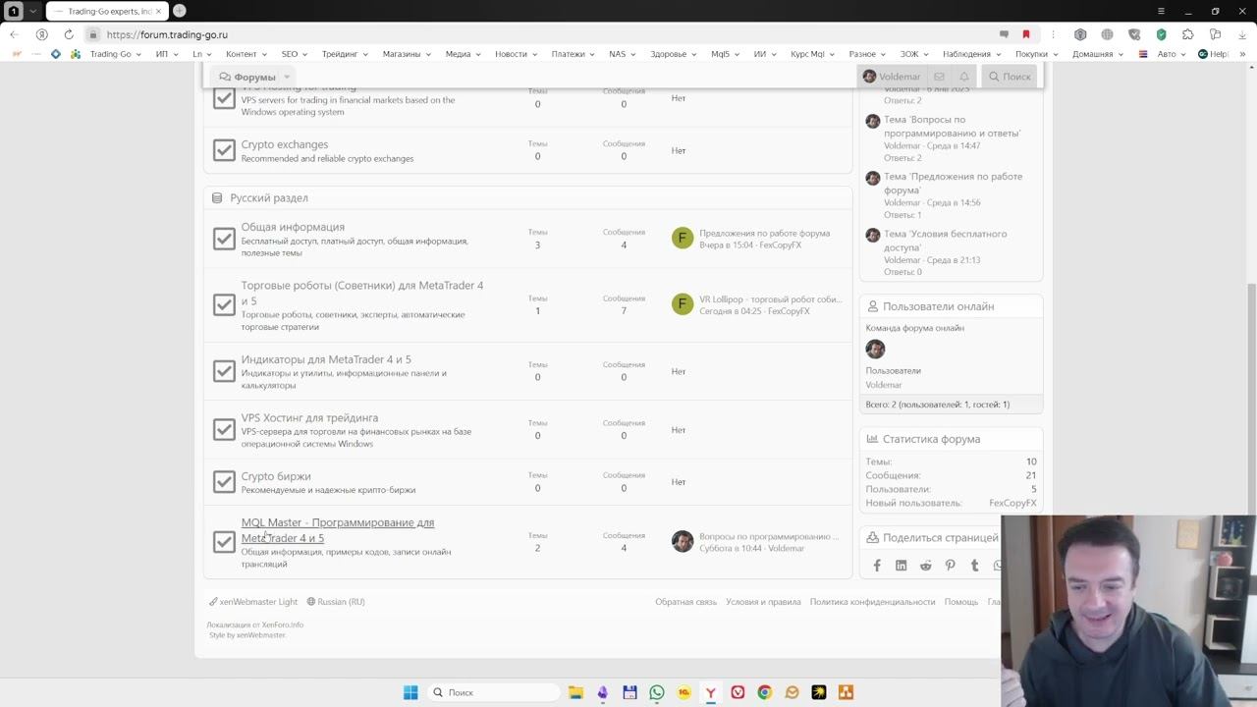This screenshot has height=707, width=1257.
Task: Select the Trading-Go experts browser tab
Action: (x=106, y=11)
